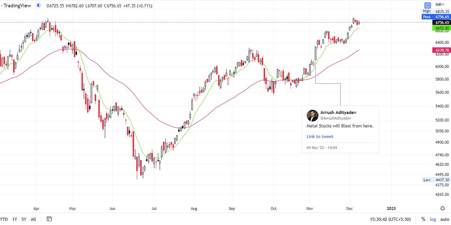Change time to 2023 on the axis
The image size is (451, 225).
[x=392, y=208]
